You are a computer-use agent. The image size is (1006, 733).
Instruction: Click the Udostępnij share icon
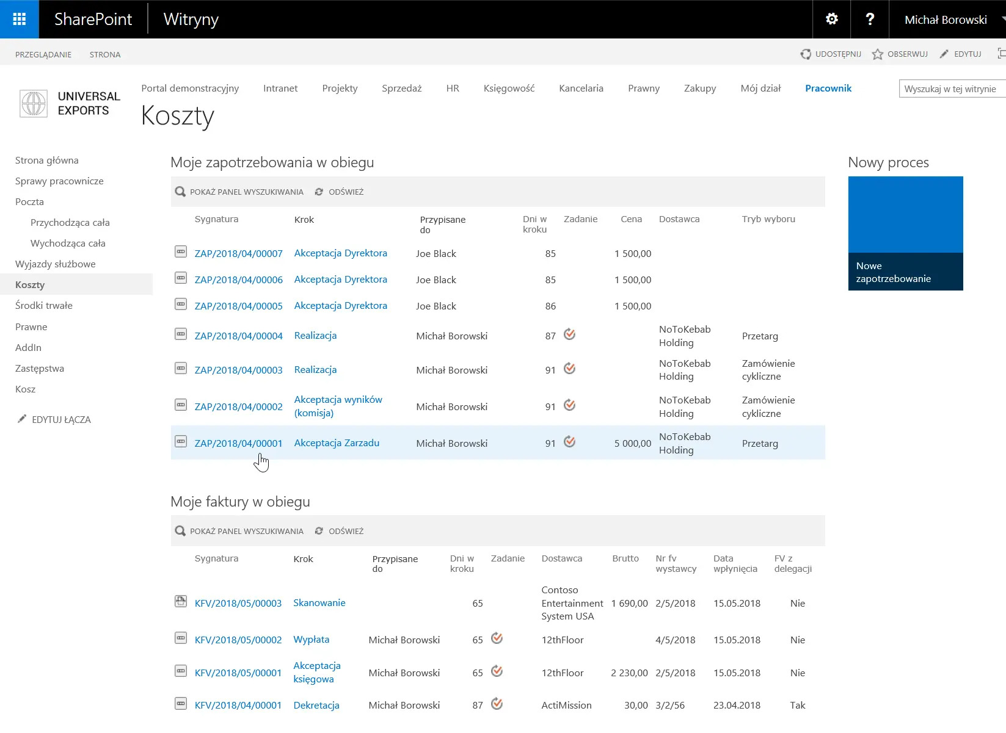pyautogui.click(x=806, y=54)
